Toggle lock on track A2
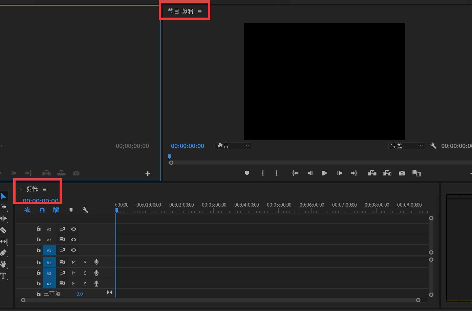 tap(39, 272)
